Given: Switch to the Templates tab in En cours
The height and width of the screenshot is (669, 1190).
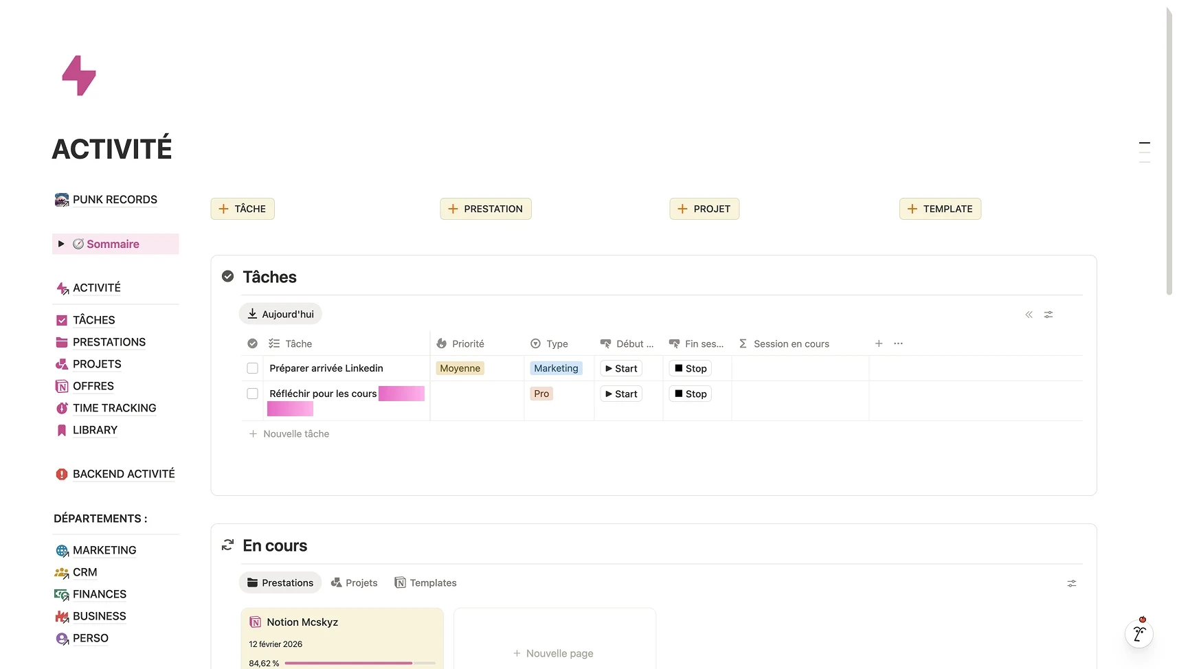Looking at the screenshot, I should coord(425,582).
